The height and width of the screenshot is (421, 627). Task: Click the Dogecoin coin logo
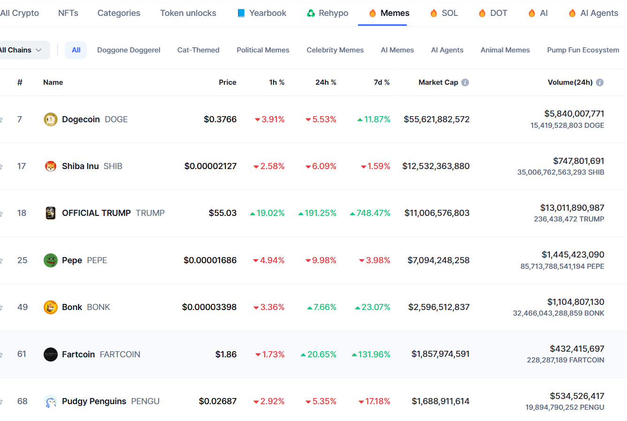[x=51, y=119]
